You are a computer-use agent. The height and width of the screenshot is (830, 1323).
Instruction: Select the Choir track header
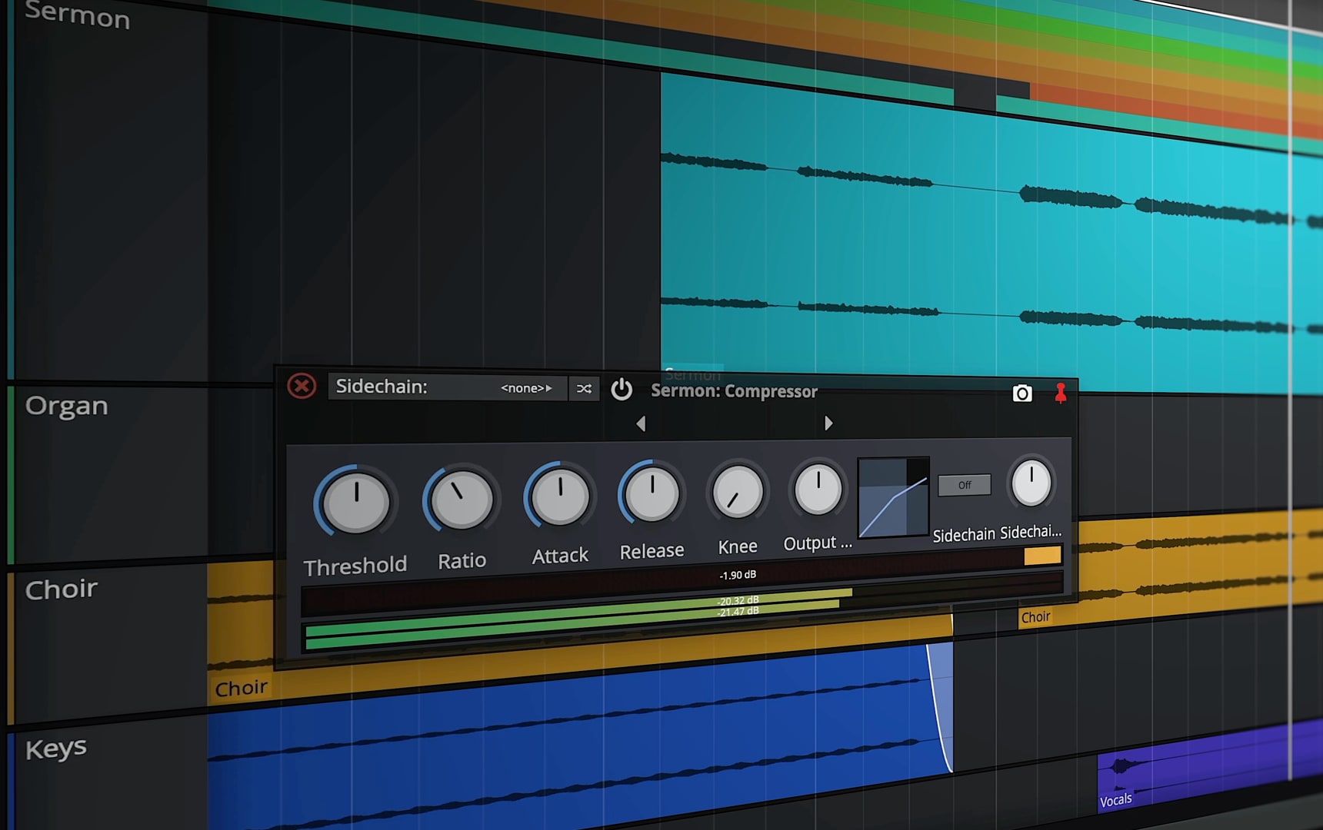(x=108, y=646)
